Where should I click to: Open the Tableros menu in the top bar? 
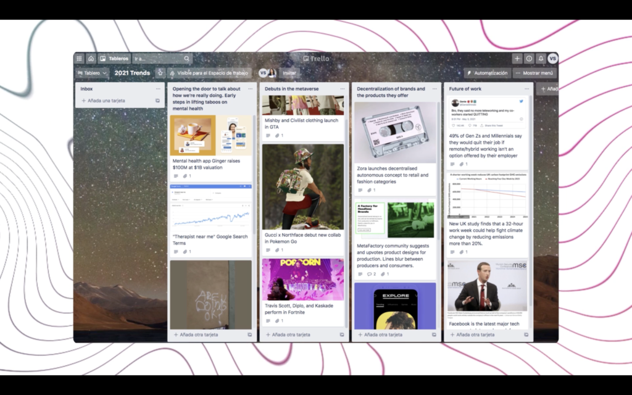(118, 59)
